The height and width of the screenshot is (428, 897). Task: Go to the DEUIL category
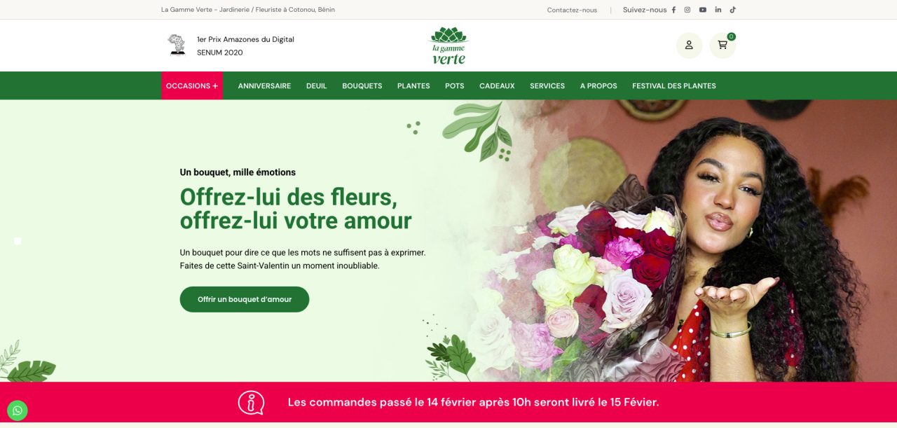pyautogui.click(x=317, y=85)
